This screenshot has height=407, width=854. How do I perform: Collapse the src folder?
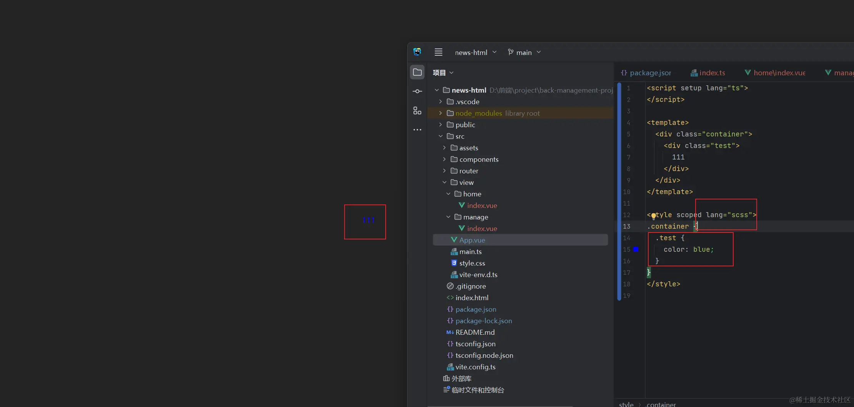tap(440, 136)
